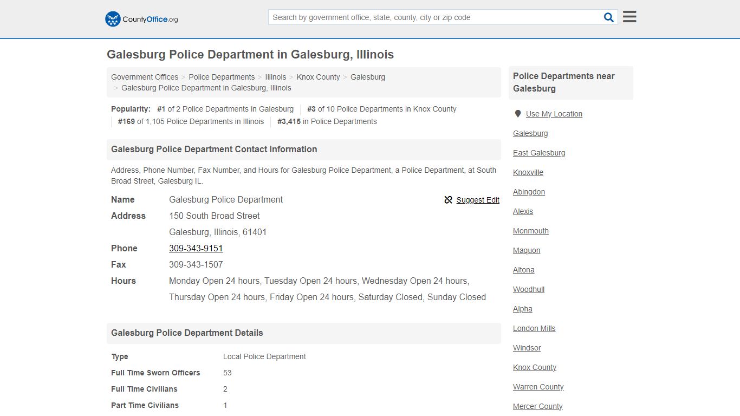The width and height of the screenshot is (740, 416).
Task: Click #3 of 10 Knox County popularity
Action: coord(382,109)
